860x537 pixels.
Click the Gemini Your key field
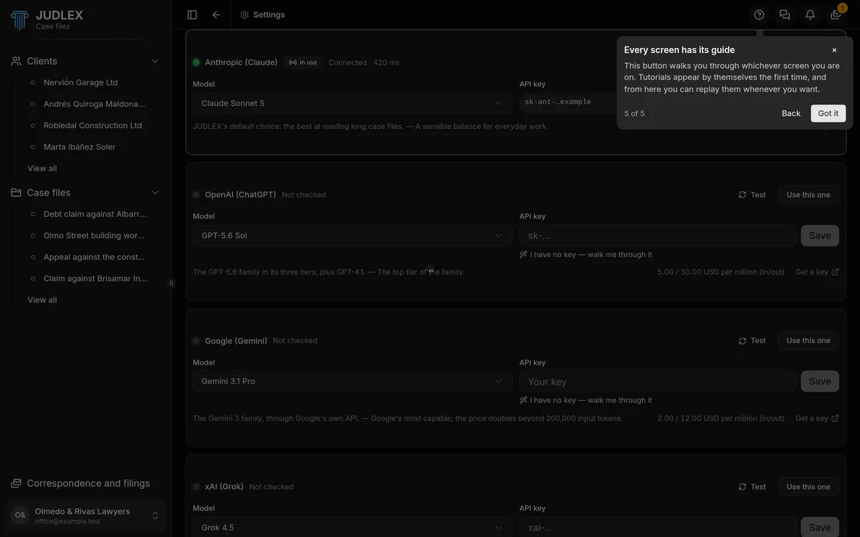pos(658,382)
